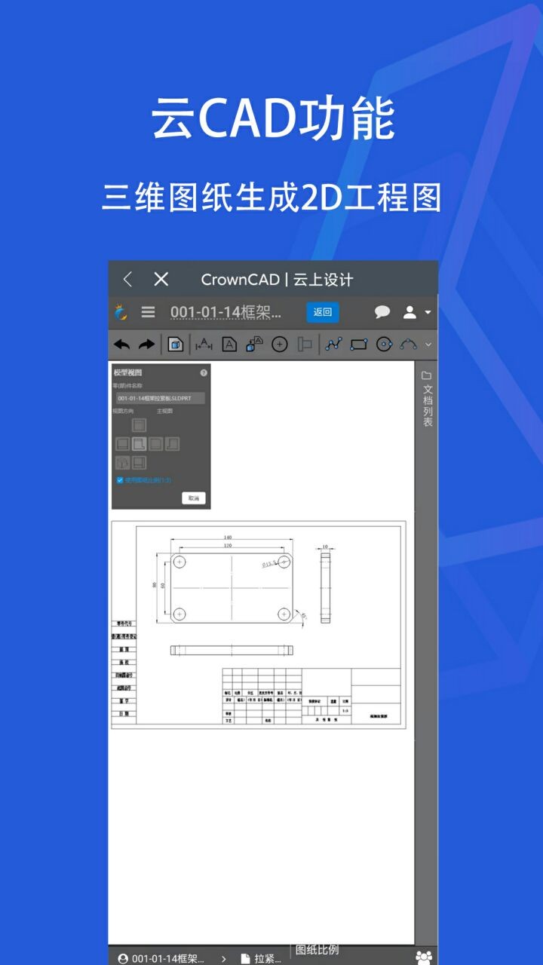Screen dimensions: 543x965
Task: Click the part name field 001-01-14框架拉紧板.SLDPRT
Action: 159,398
